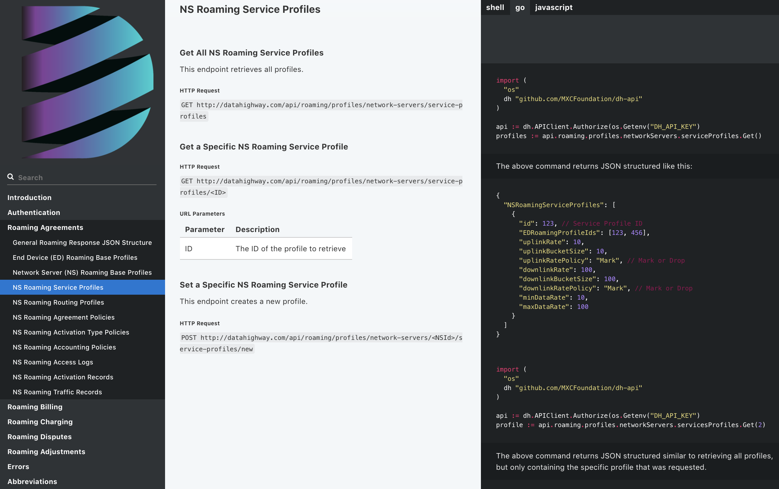Switch to the shell code tab
Image resolution: width=779 pixels, height=489 pixels.
tap(495, 7)
